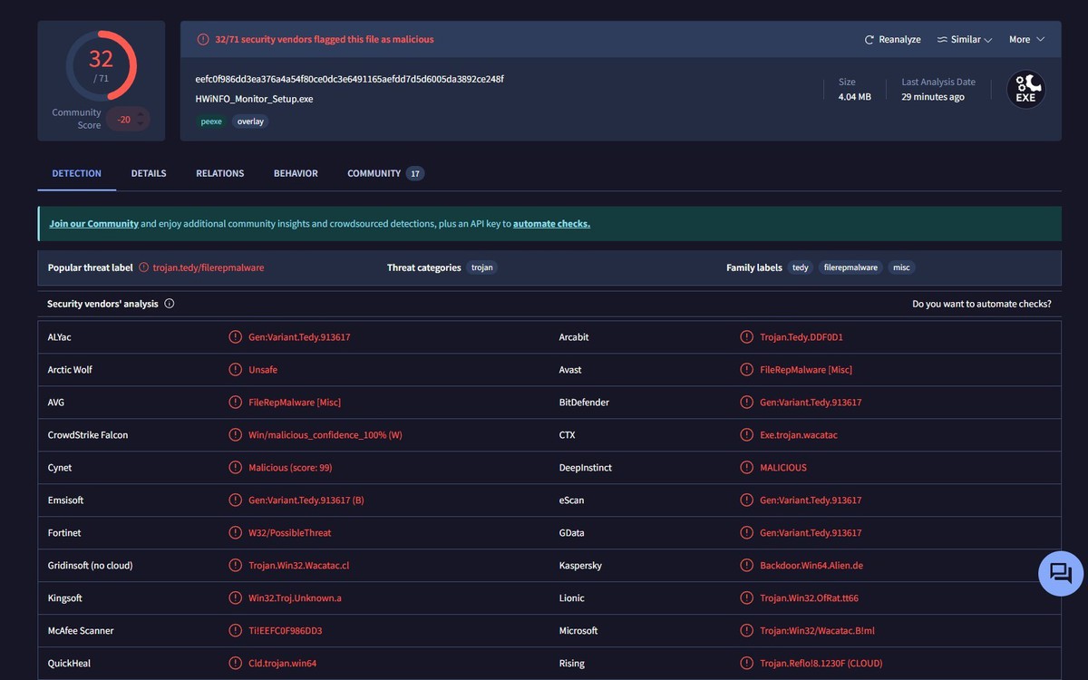Image resolution: width=1088 pixels, height=680 pixels.
Task: Go to the Community tab
Action: tap(374, 173)
